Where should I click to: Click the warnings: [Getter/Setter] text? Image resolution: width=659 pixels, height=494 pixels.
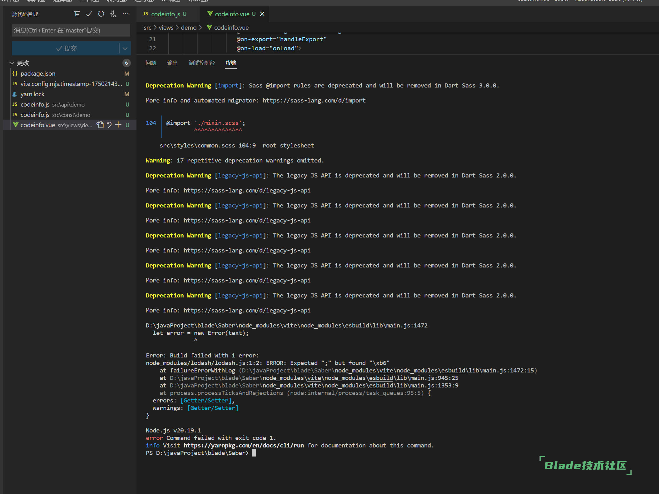click(196, 408)
